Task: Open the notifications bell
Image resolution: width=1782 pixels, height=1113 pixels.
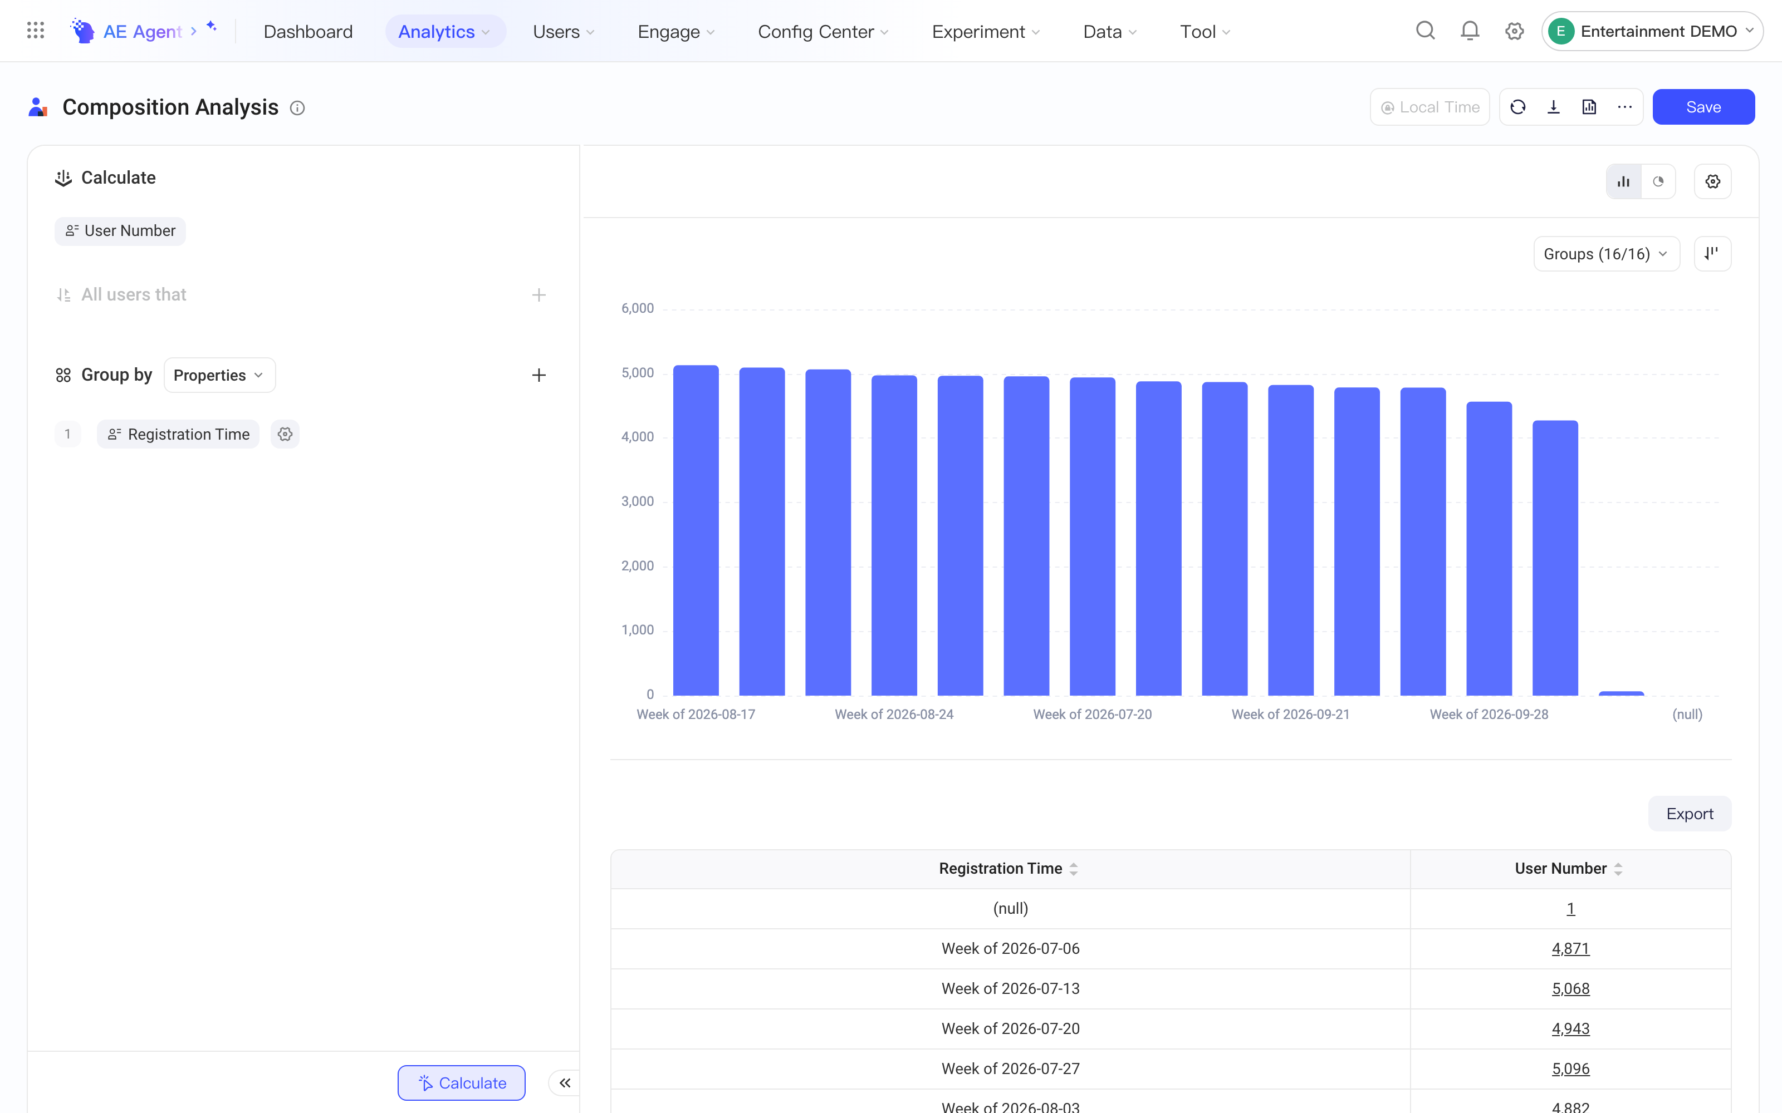Action: [x=1470, y=31]
